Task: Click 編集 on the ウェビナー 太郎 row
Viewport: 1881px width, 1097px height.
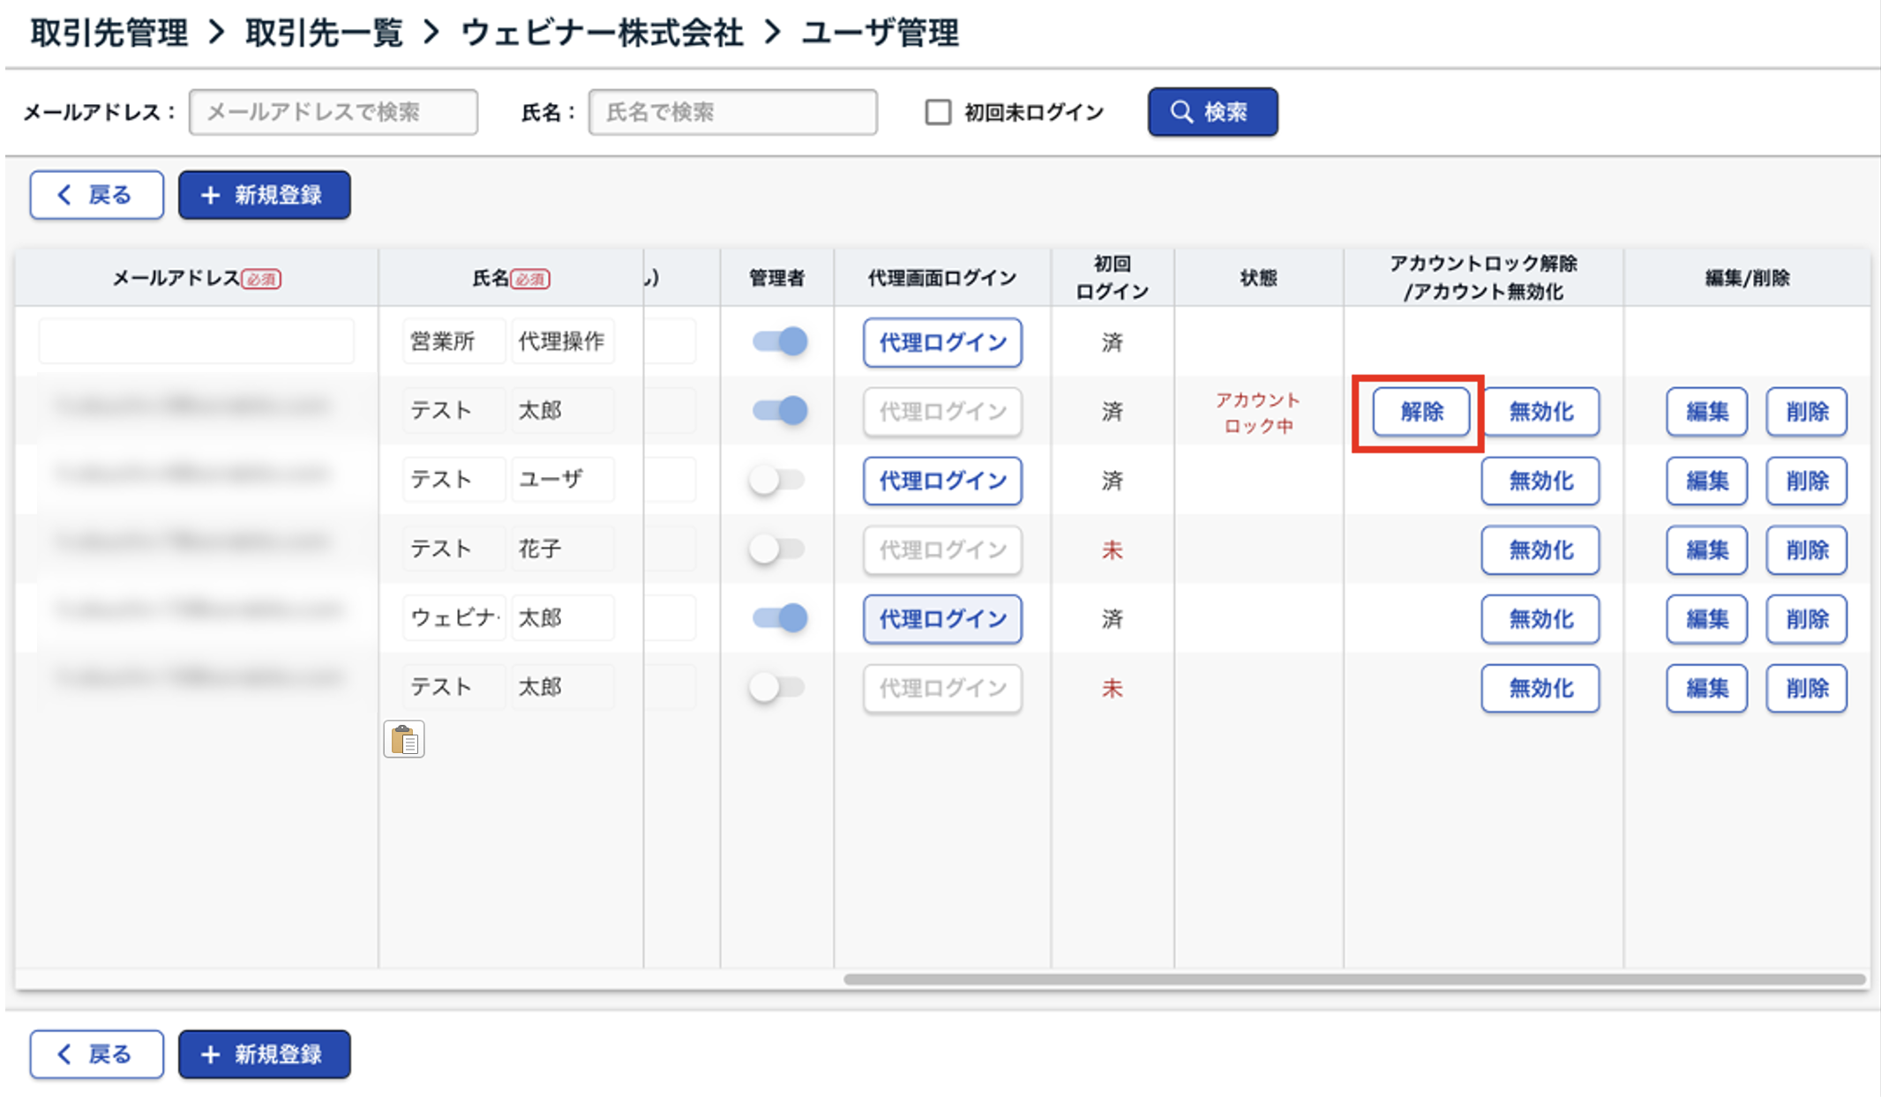Action: 1706,619
